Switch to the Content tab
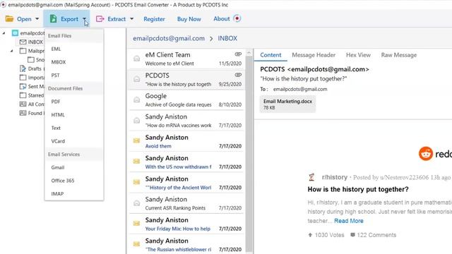This screenshot has height=254, width=452. click(270, 55)
